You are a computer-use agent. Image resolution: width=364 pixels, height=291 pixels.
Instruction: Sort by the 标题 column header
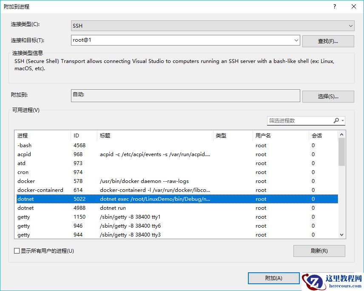click(x=155, y=135)
